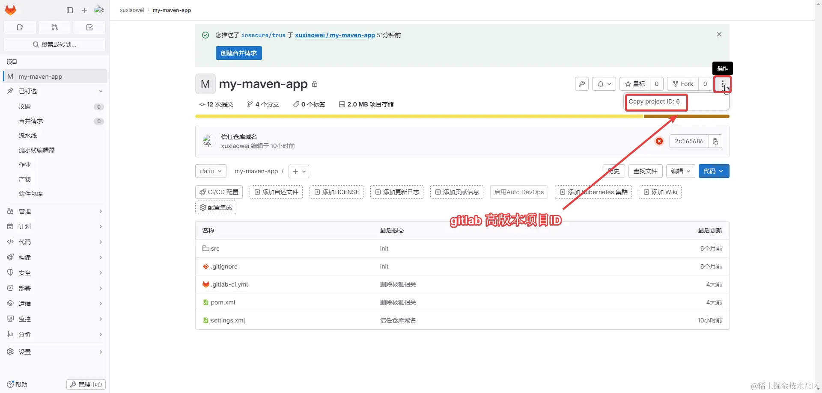Open the .gitignore file
This screenshot has width=822, height=393.
point(224,266)
